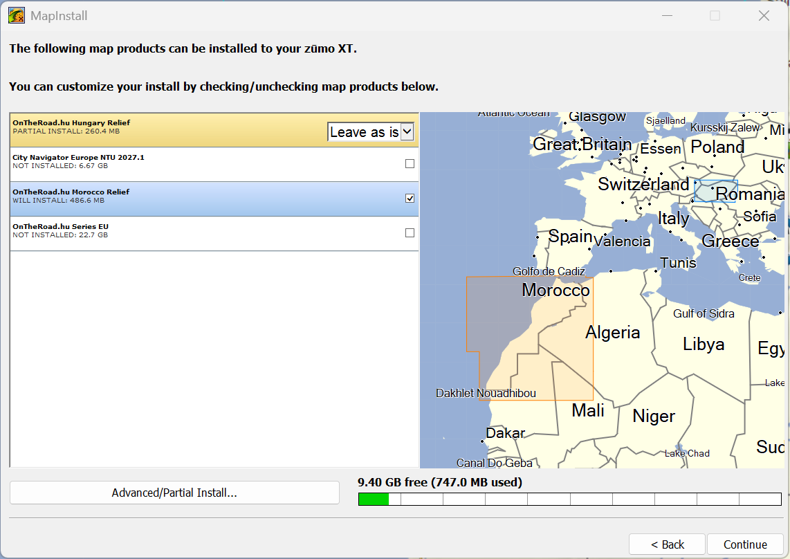
Task: Open Advanced/Partial Install options
Action: [174, 493]
